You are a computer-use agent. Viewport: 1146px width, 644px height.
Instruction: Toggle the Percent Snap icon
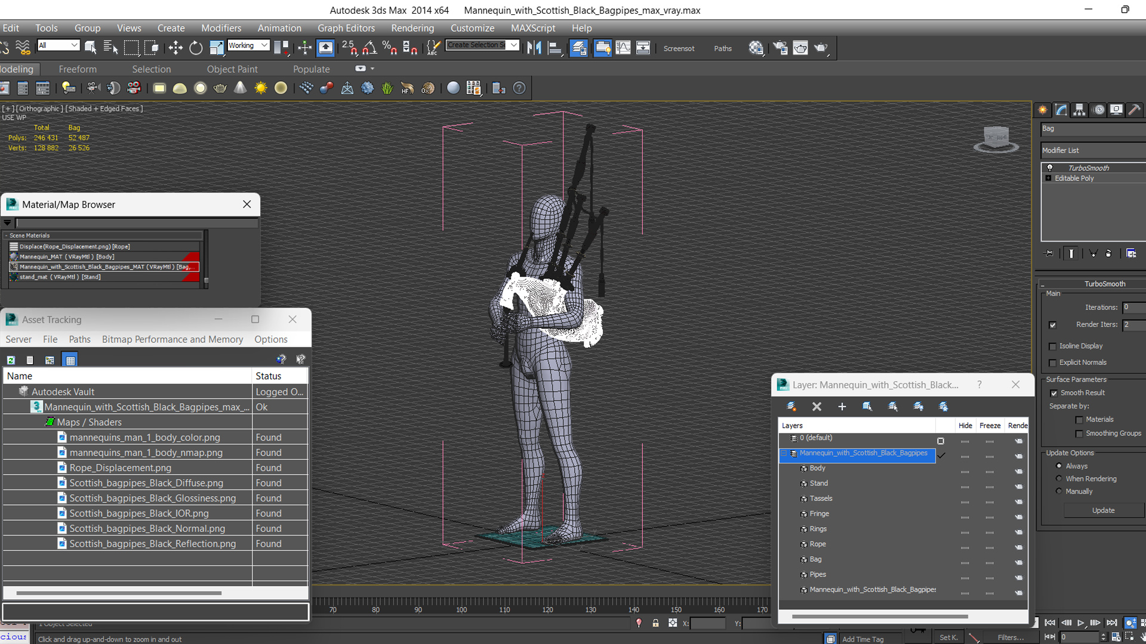390,48
